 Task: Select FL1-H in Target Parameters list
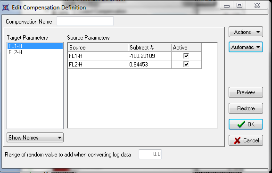(35, 46)
